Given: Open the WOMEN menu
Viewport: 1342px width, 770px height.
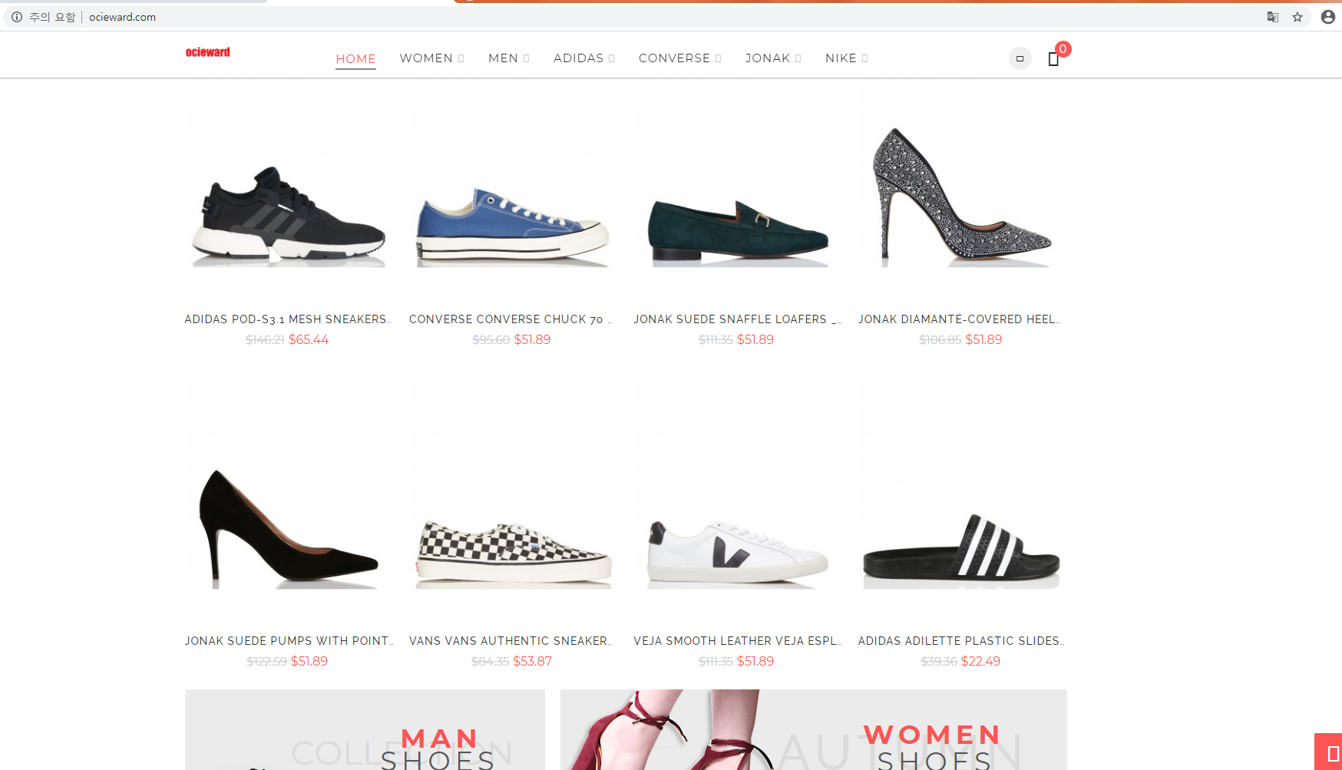Looking at the screenshot, I should 426,58.
